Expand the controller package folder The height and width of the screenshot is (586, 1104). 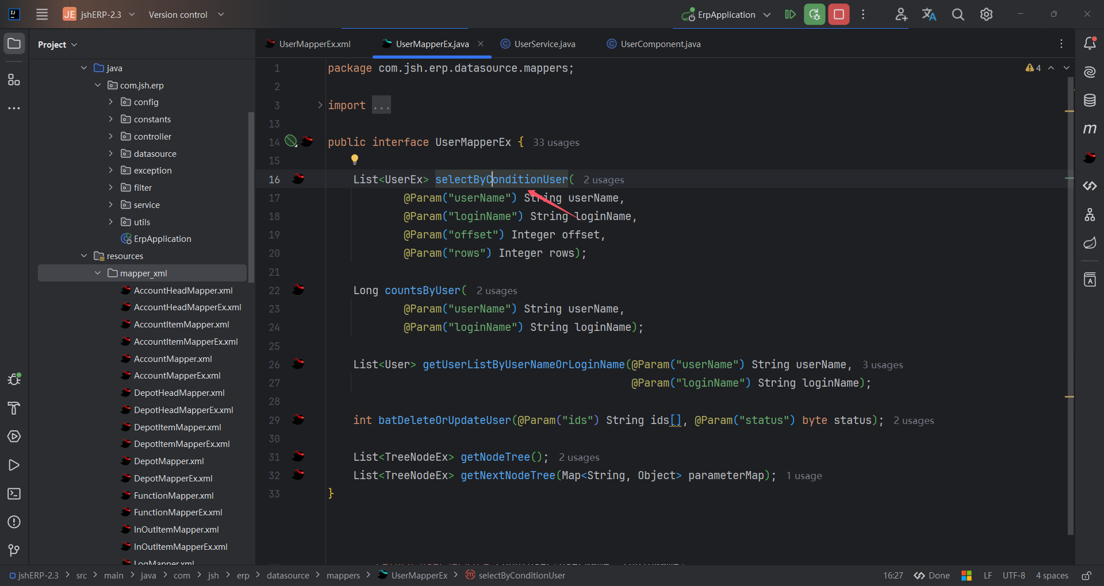point(110,136)
